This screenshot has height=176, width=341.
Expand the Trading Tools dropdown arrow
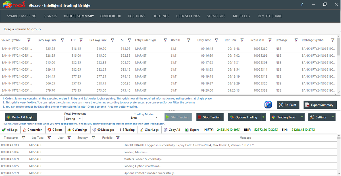click(302, 117)
